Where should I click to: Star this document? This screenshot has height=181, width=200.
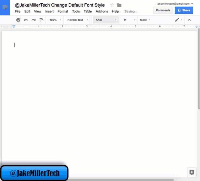(112, 5)
